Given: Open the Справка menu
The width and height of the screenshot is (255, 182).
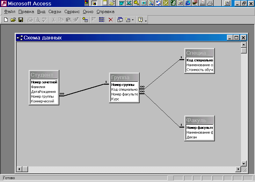Looking at the screenshot, I should (106, 12).
